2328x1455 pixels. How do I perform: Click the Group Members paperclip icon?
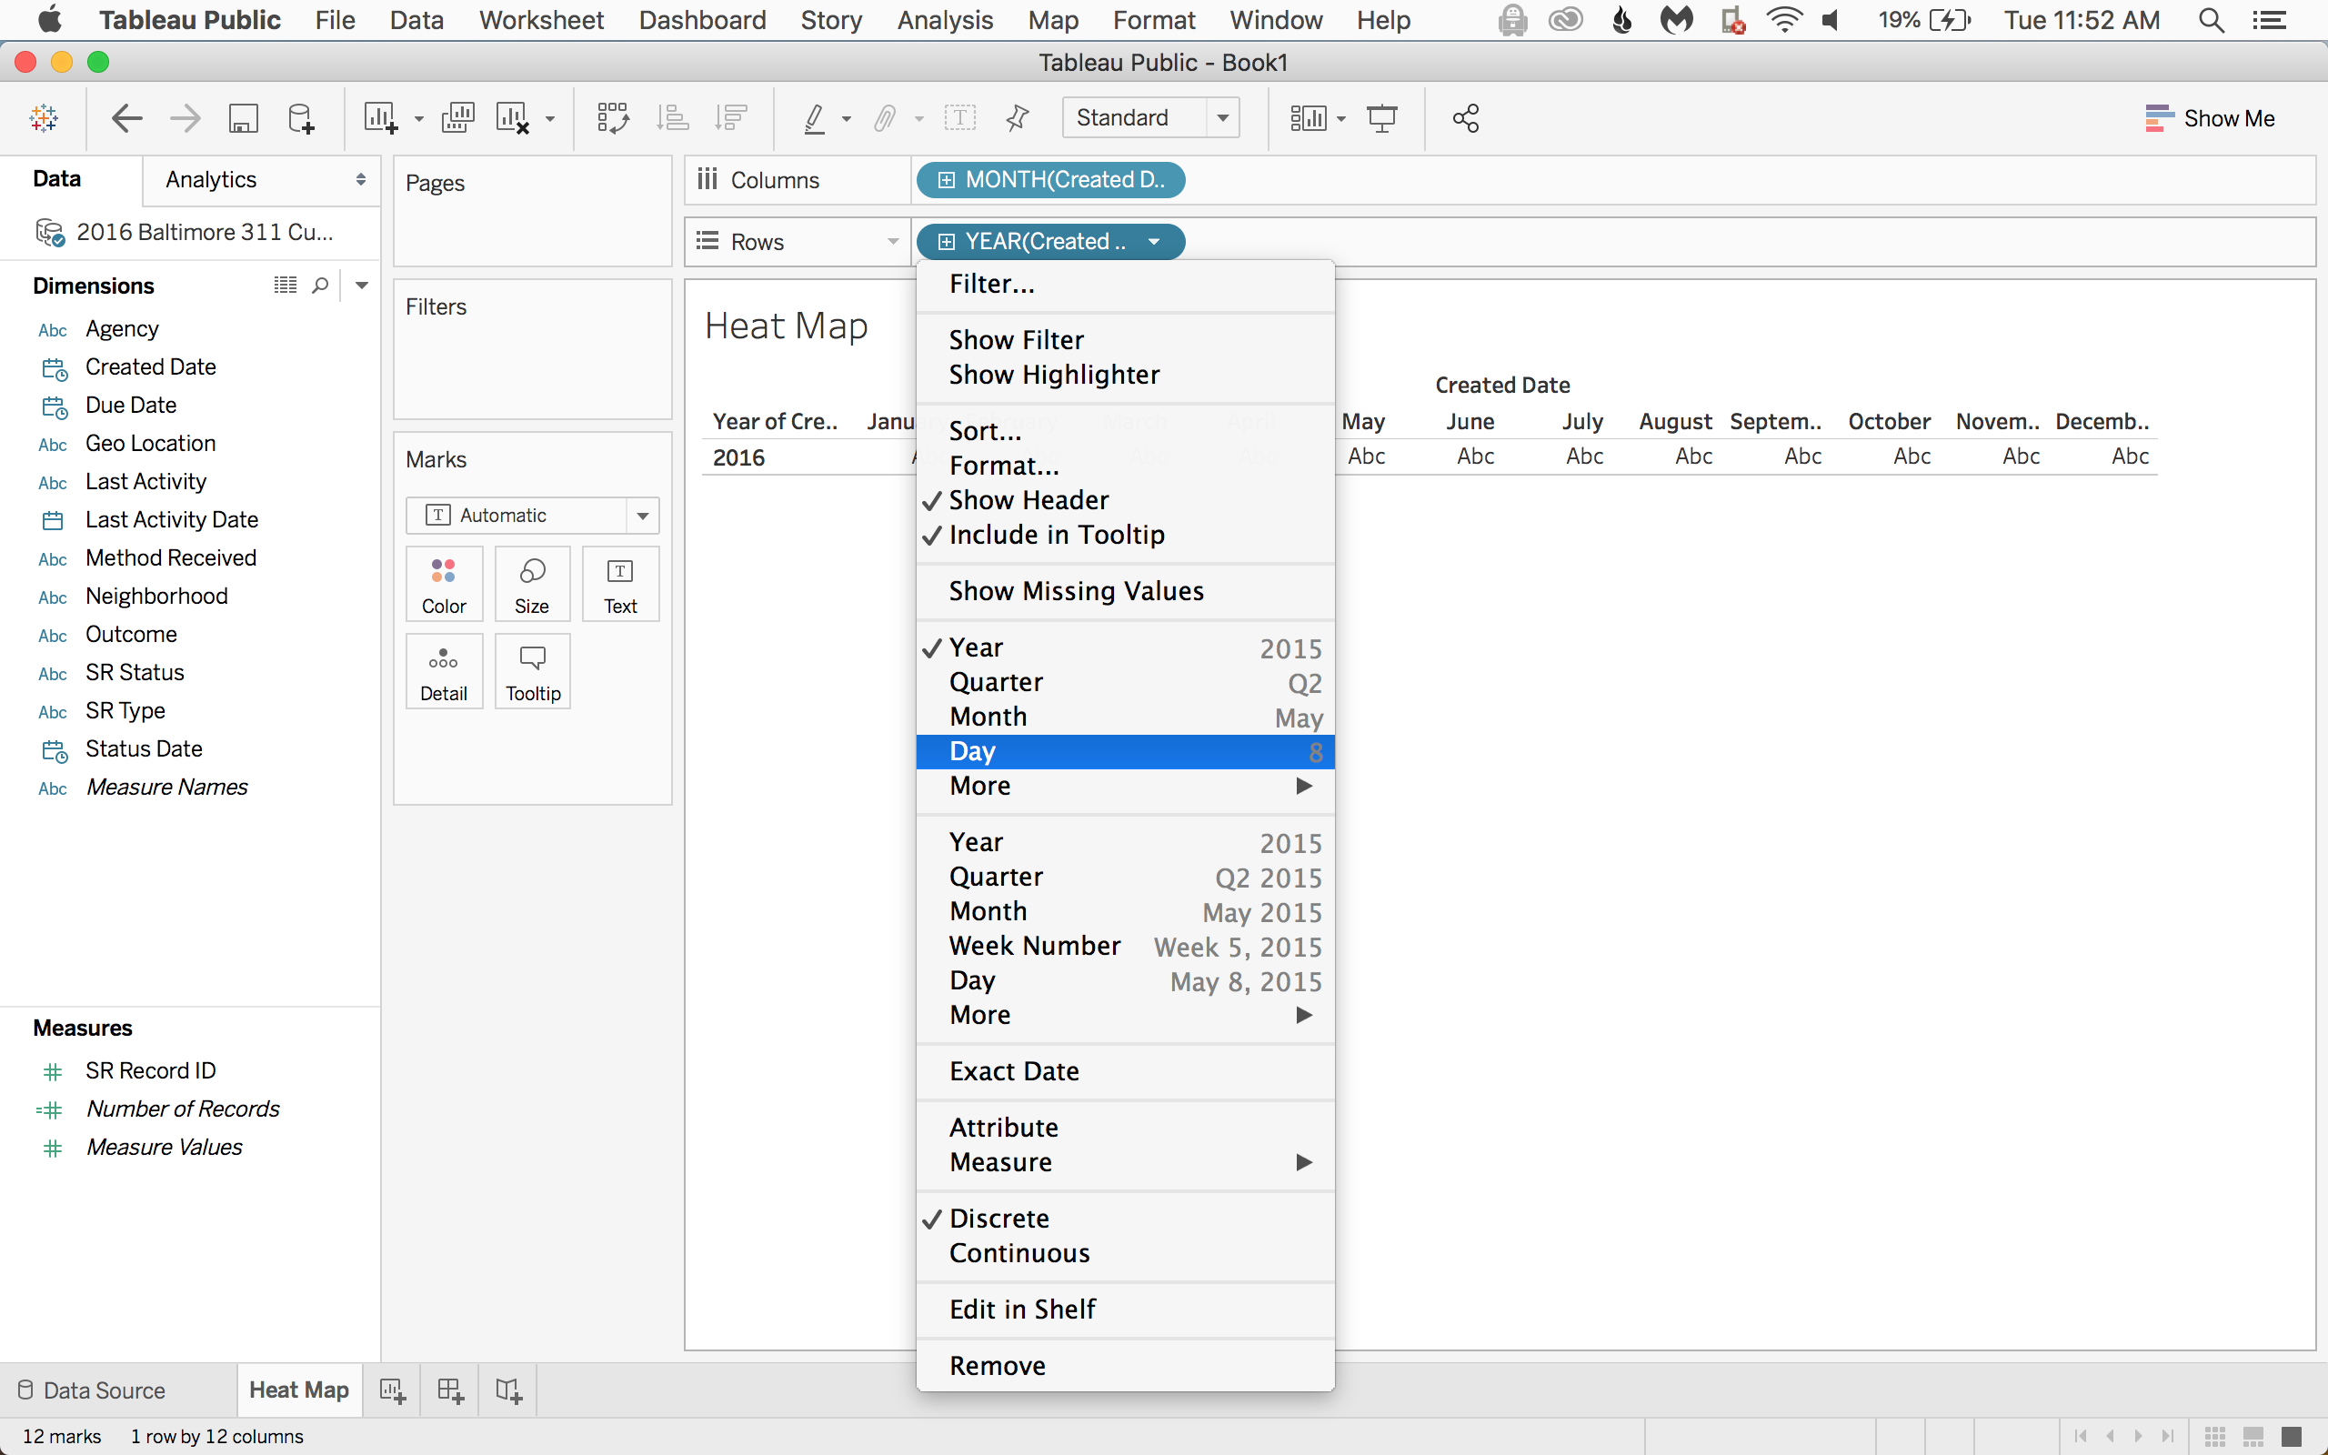[885, 118]
